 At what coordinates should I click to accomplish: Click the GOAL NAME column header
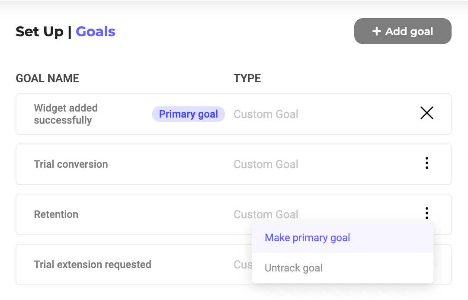pyautogui.click(x=48, y=78)
